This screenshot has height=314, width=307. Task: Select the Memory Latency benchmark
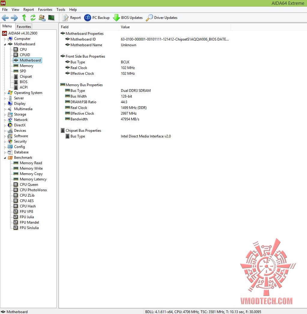click(x=33, y=179)
